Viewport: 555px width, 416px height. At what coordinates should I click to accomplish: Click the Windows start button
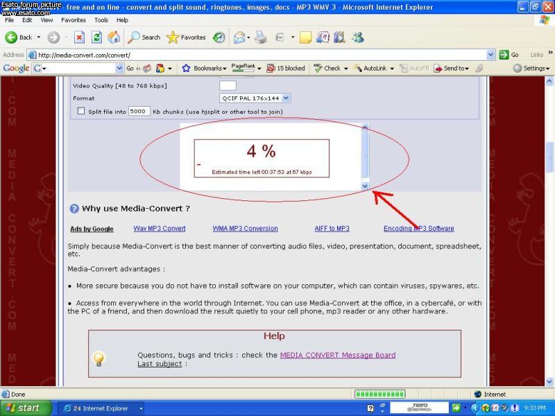(x=26, y=408)
